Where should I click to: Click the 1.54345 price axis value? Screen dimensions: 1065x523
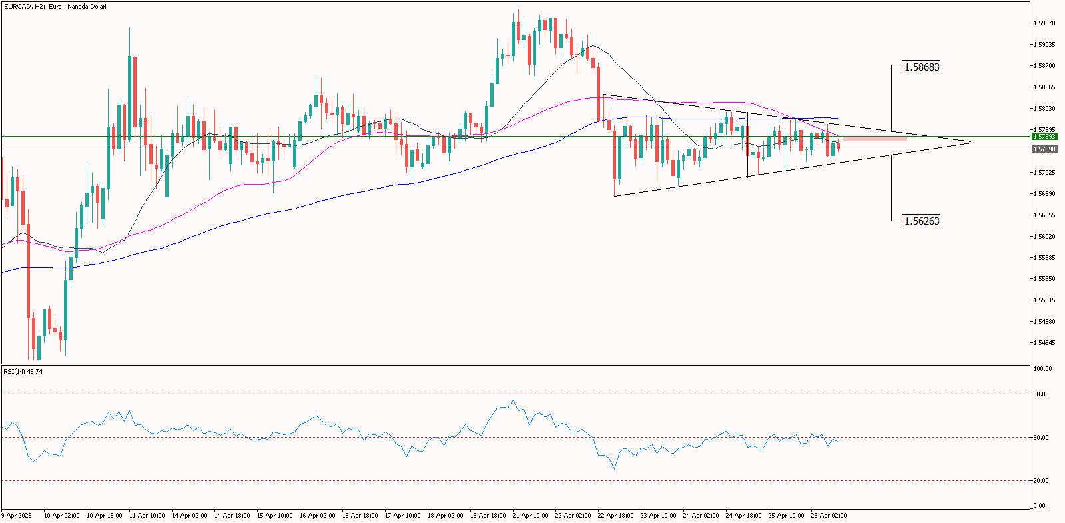(x=1046, y=343)
